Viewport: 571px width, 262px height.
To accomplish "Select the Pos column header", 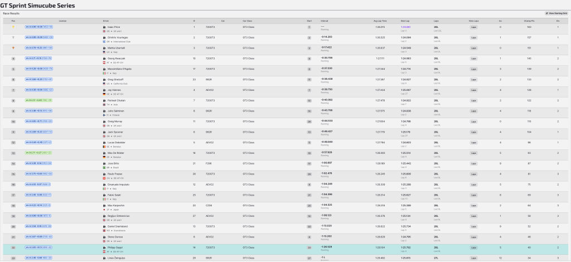I will [13, 21].
